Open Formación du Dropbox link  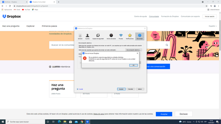[x=170, y=17]
